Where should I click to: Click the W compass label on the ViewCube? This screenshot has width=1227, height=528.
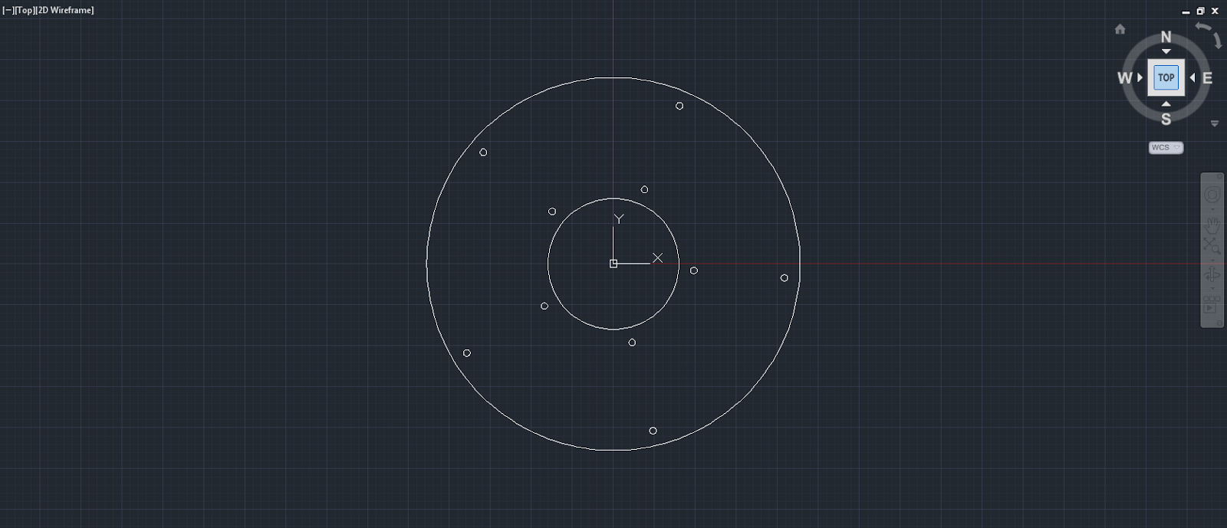point(1124,78)
